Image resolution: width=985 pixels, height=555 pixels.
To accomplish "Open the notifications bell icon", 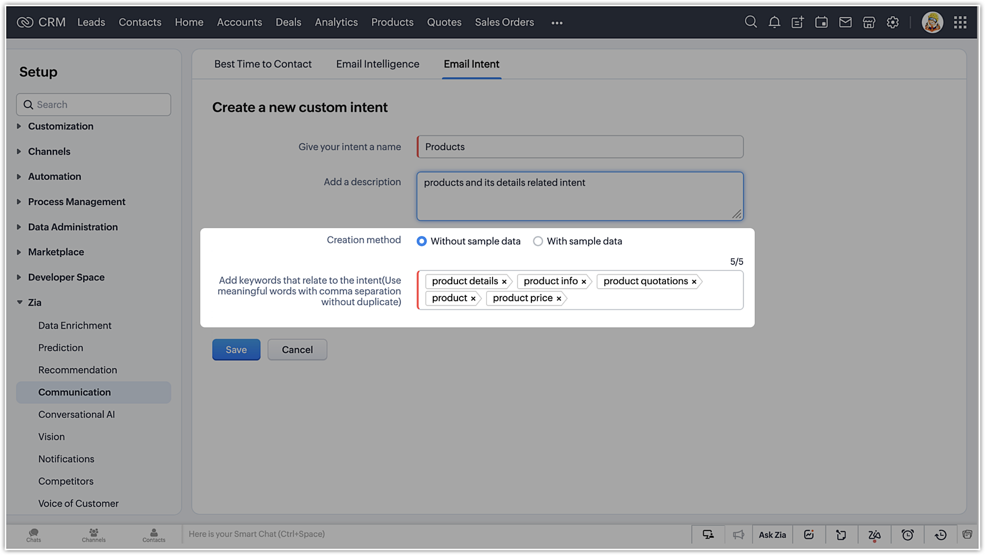I will 774,22.
